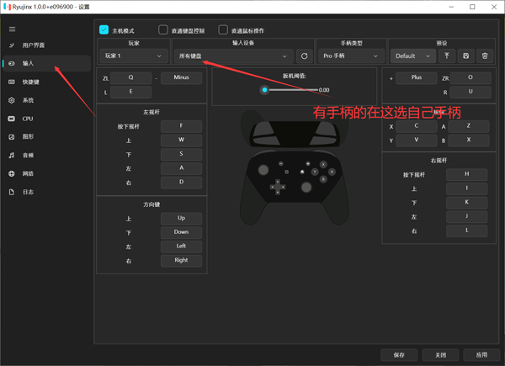
Task: Go to 快捷键 settings page
Action: [x=46, y=82]
